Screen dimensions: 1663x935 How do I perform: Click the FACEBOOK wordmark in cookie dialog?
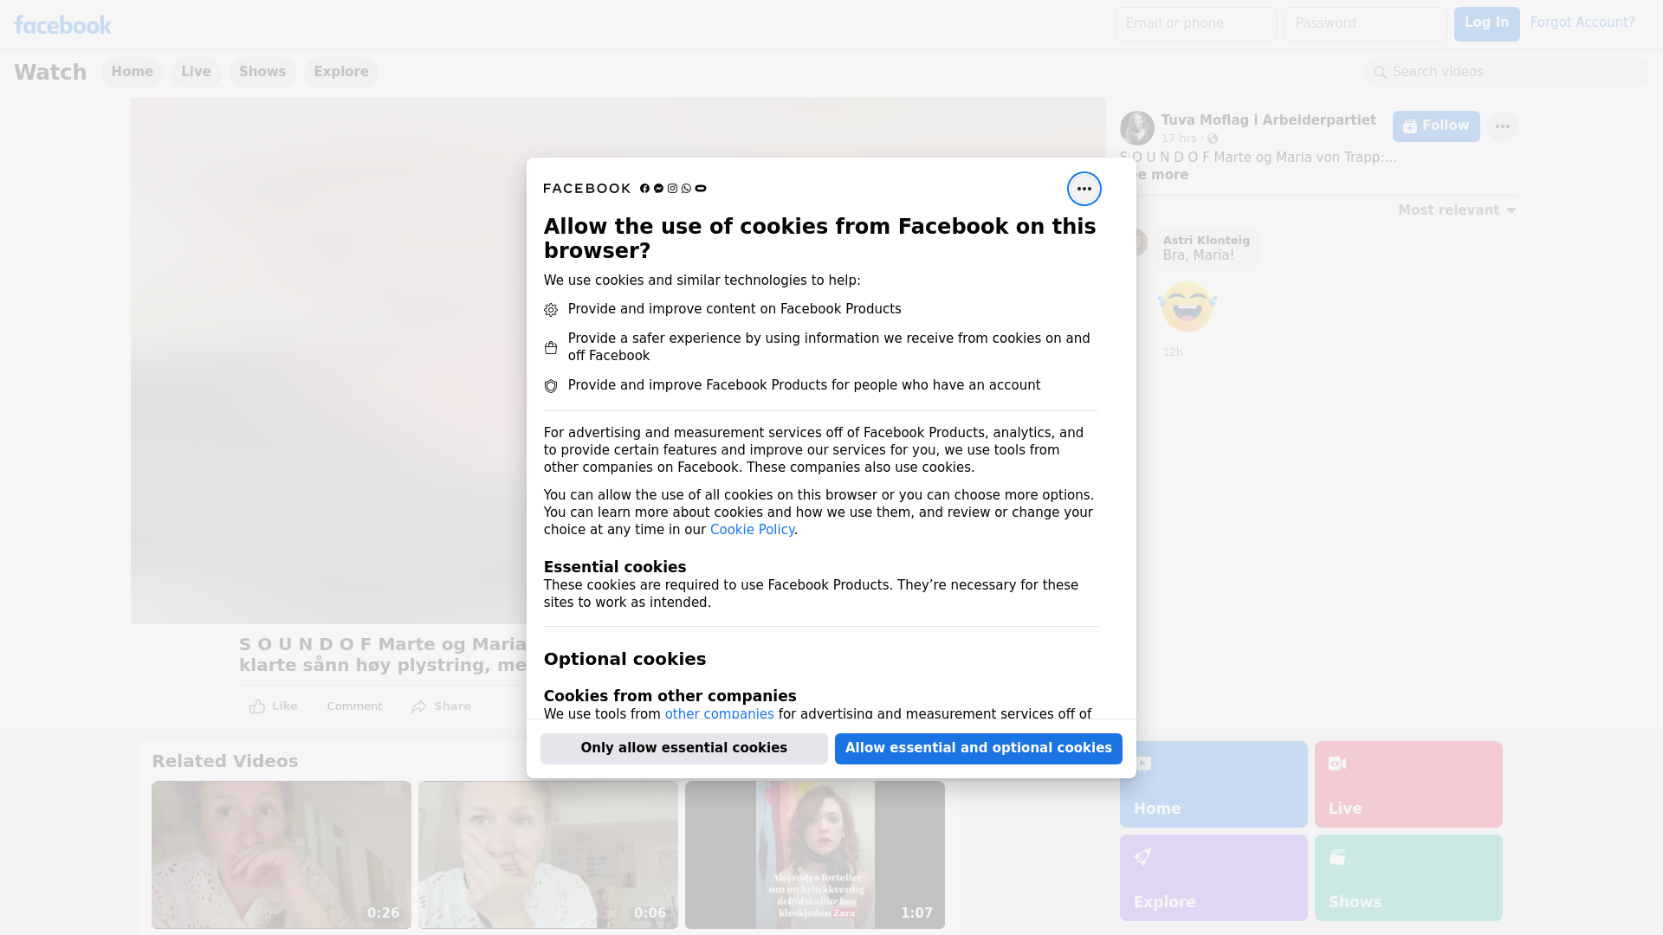click(x=587, y=189)
